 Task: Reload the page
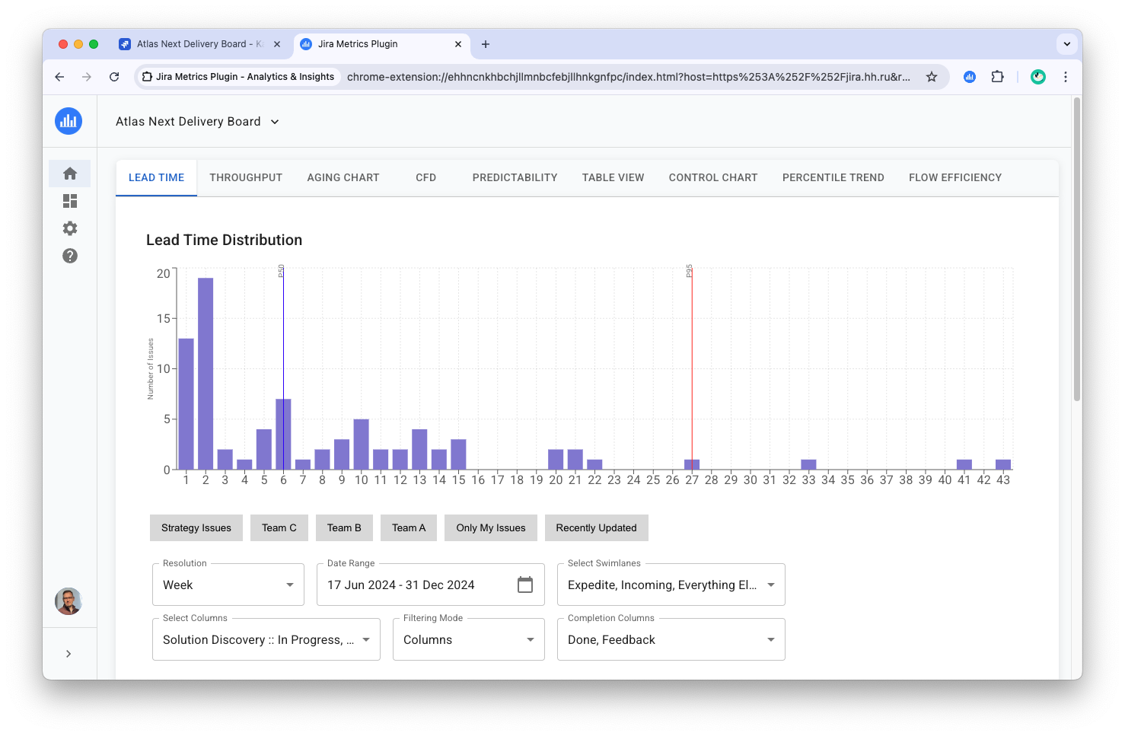pyautogui.click(x=114, y=77)
